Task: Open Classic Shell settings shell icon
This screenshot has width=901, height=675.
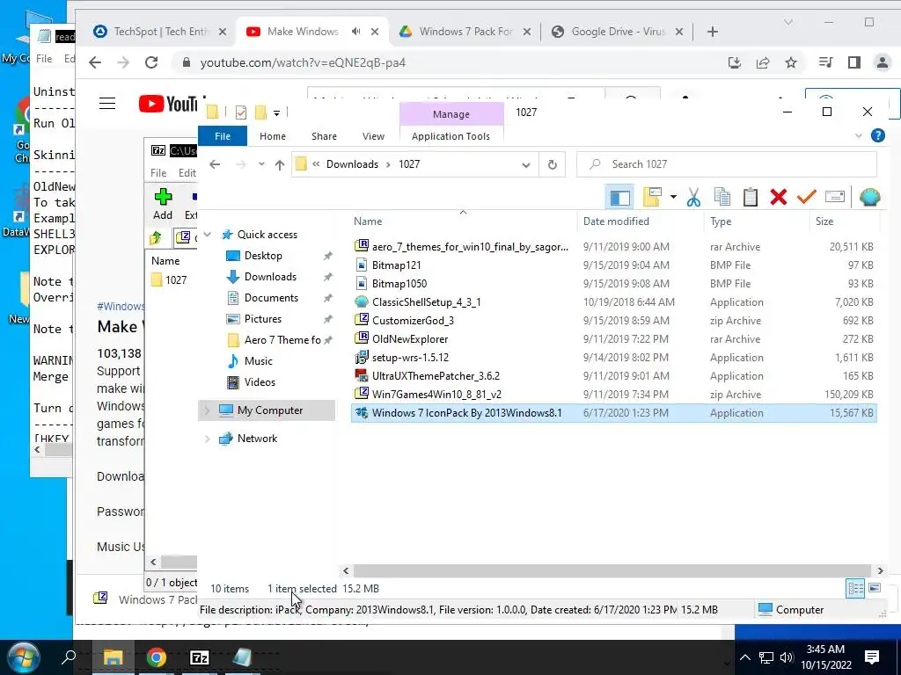Action: (869, 198)
